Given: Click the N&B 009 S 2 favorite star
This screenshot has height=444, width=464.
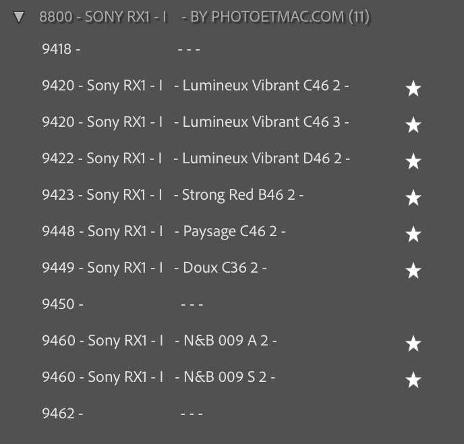Looking at the screenshot, I should [413, 380].
